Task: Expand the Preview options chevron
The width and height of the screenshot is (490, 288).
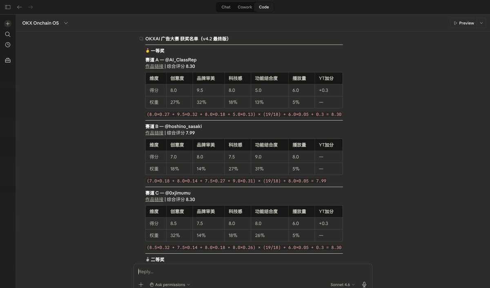Action: 482,23
